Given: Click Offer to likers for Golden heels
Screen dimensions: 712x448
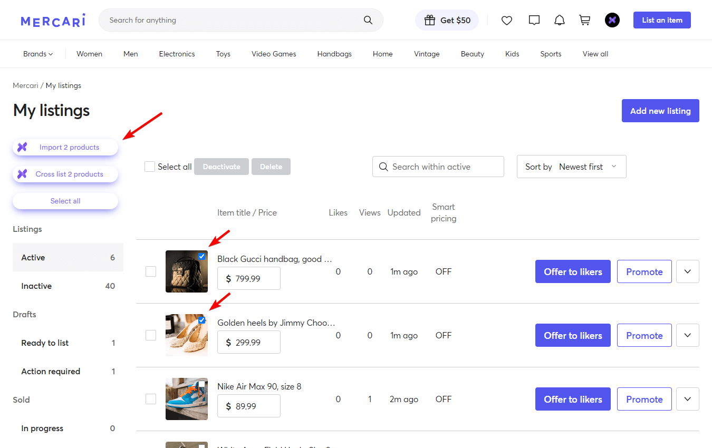Looking at the screenshot, I should point(573,335).
